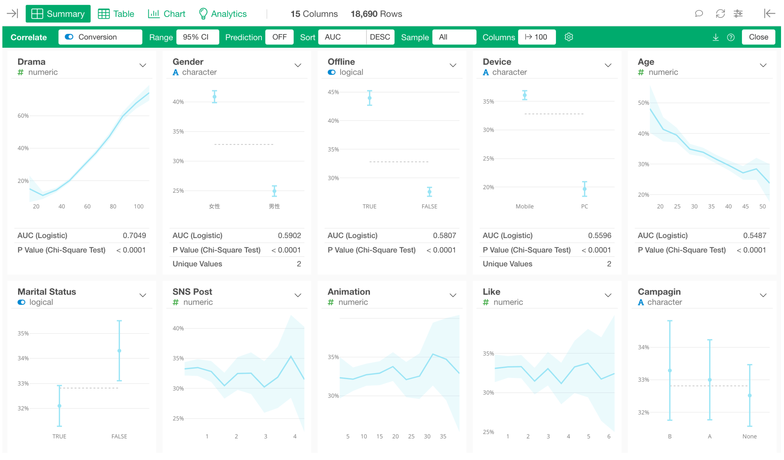Image resolution: width=784 pixels, height=460 pixels.
Task: Toggle the Conversion target switch
Action: 70,37
